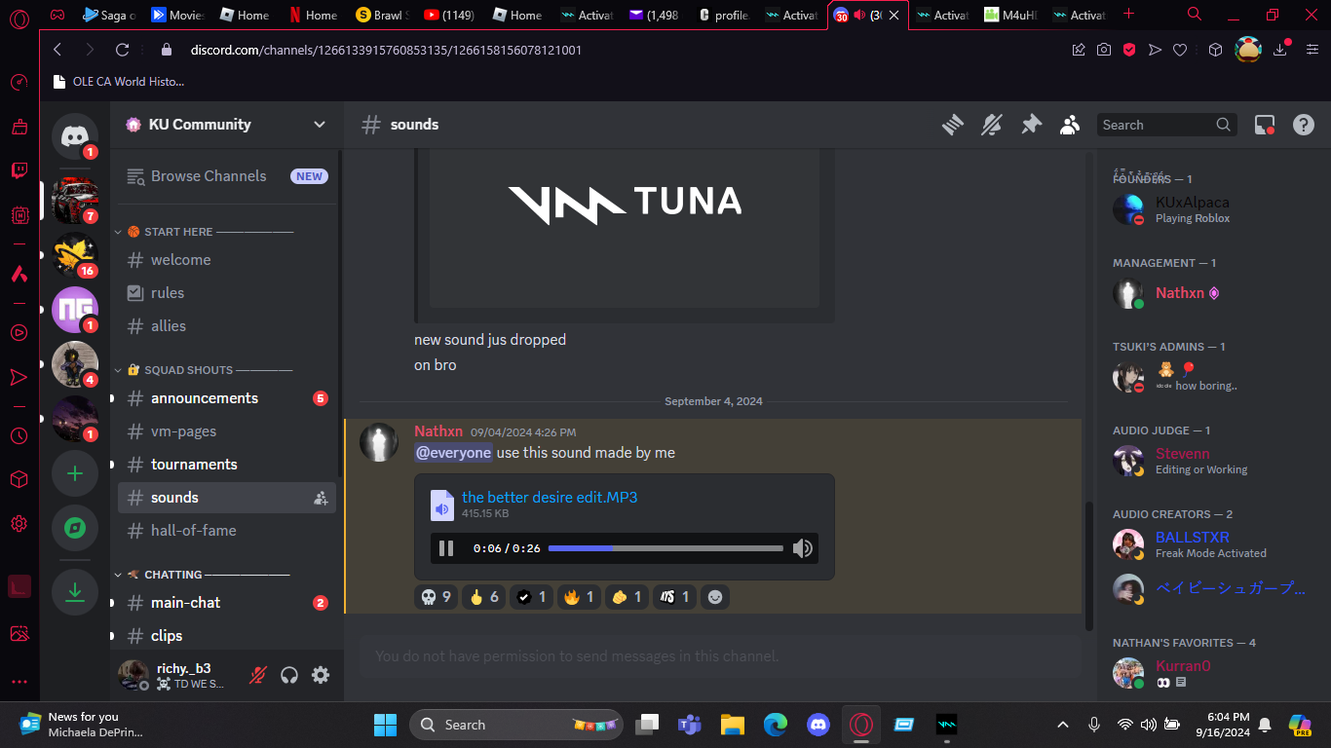Open Opera sidebar extensions cube icon
Screen dimensions: 1331x748
[19, 479]
